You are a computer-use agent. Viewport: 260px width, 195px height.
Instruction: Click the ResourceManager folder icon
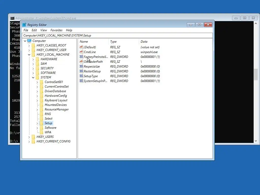42,109
